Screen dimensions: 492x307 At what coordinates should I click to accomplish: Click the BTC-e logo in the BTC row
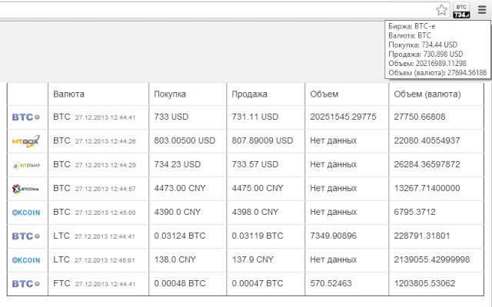pos(25,117)
